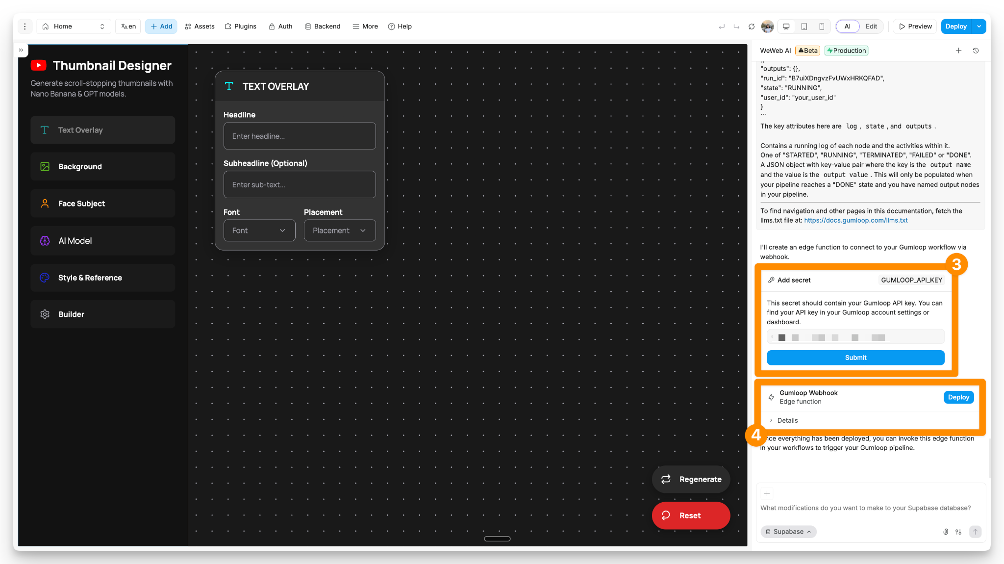Collapse left panel with double chevron
Screen dimensions: 1004x564
[x=21, y=50]
